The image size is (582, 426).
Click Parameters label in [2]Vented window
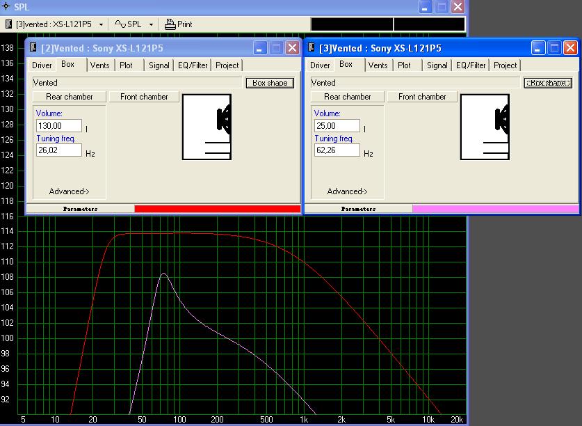(x=80, y=209)
